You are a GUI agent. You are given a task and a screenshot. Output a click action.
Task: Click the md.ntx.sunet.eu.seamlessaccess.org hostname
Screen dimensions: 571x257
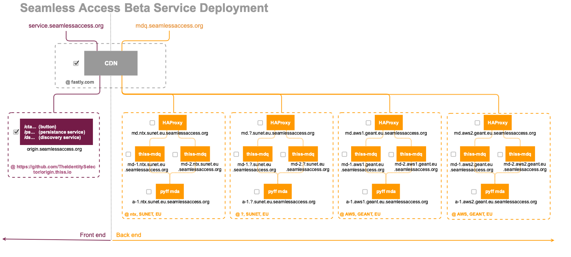170,133
